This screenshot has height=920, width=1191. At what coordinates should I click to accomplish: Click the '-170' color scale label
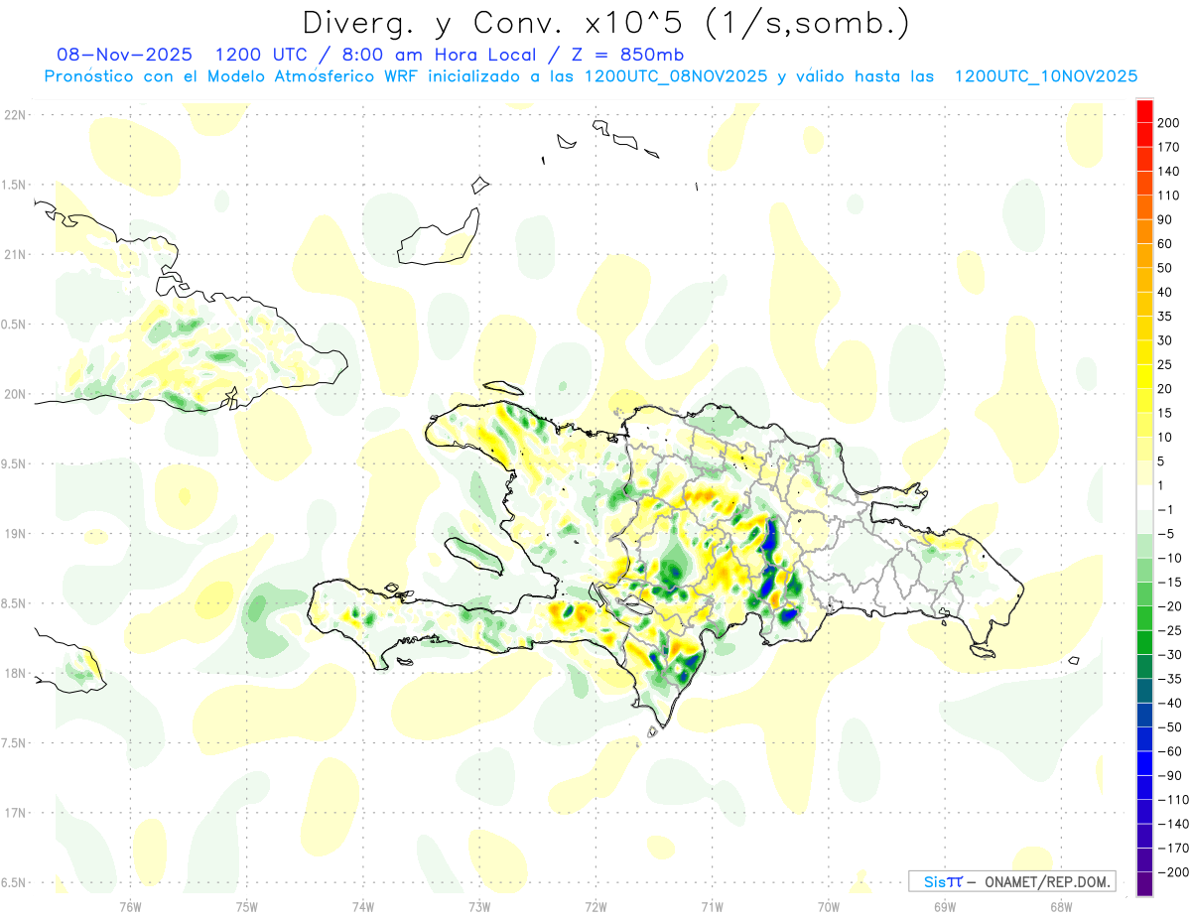click(x=1172, y=849)
